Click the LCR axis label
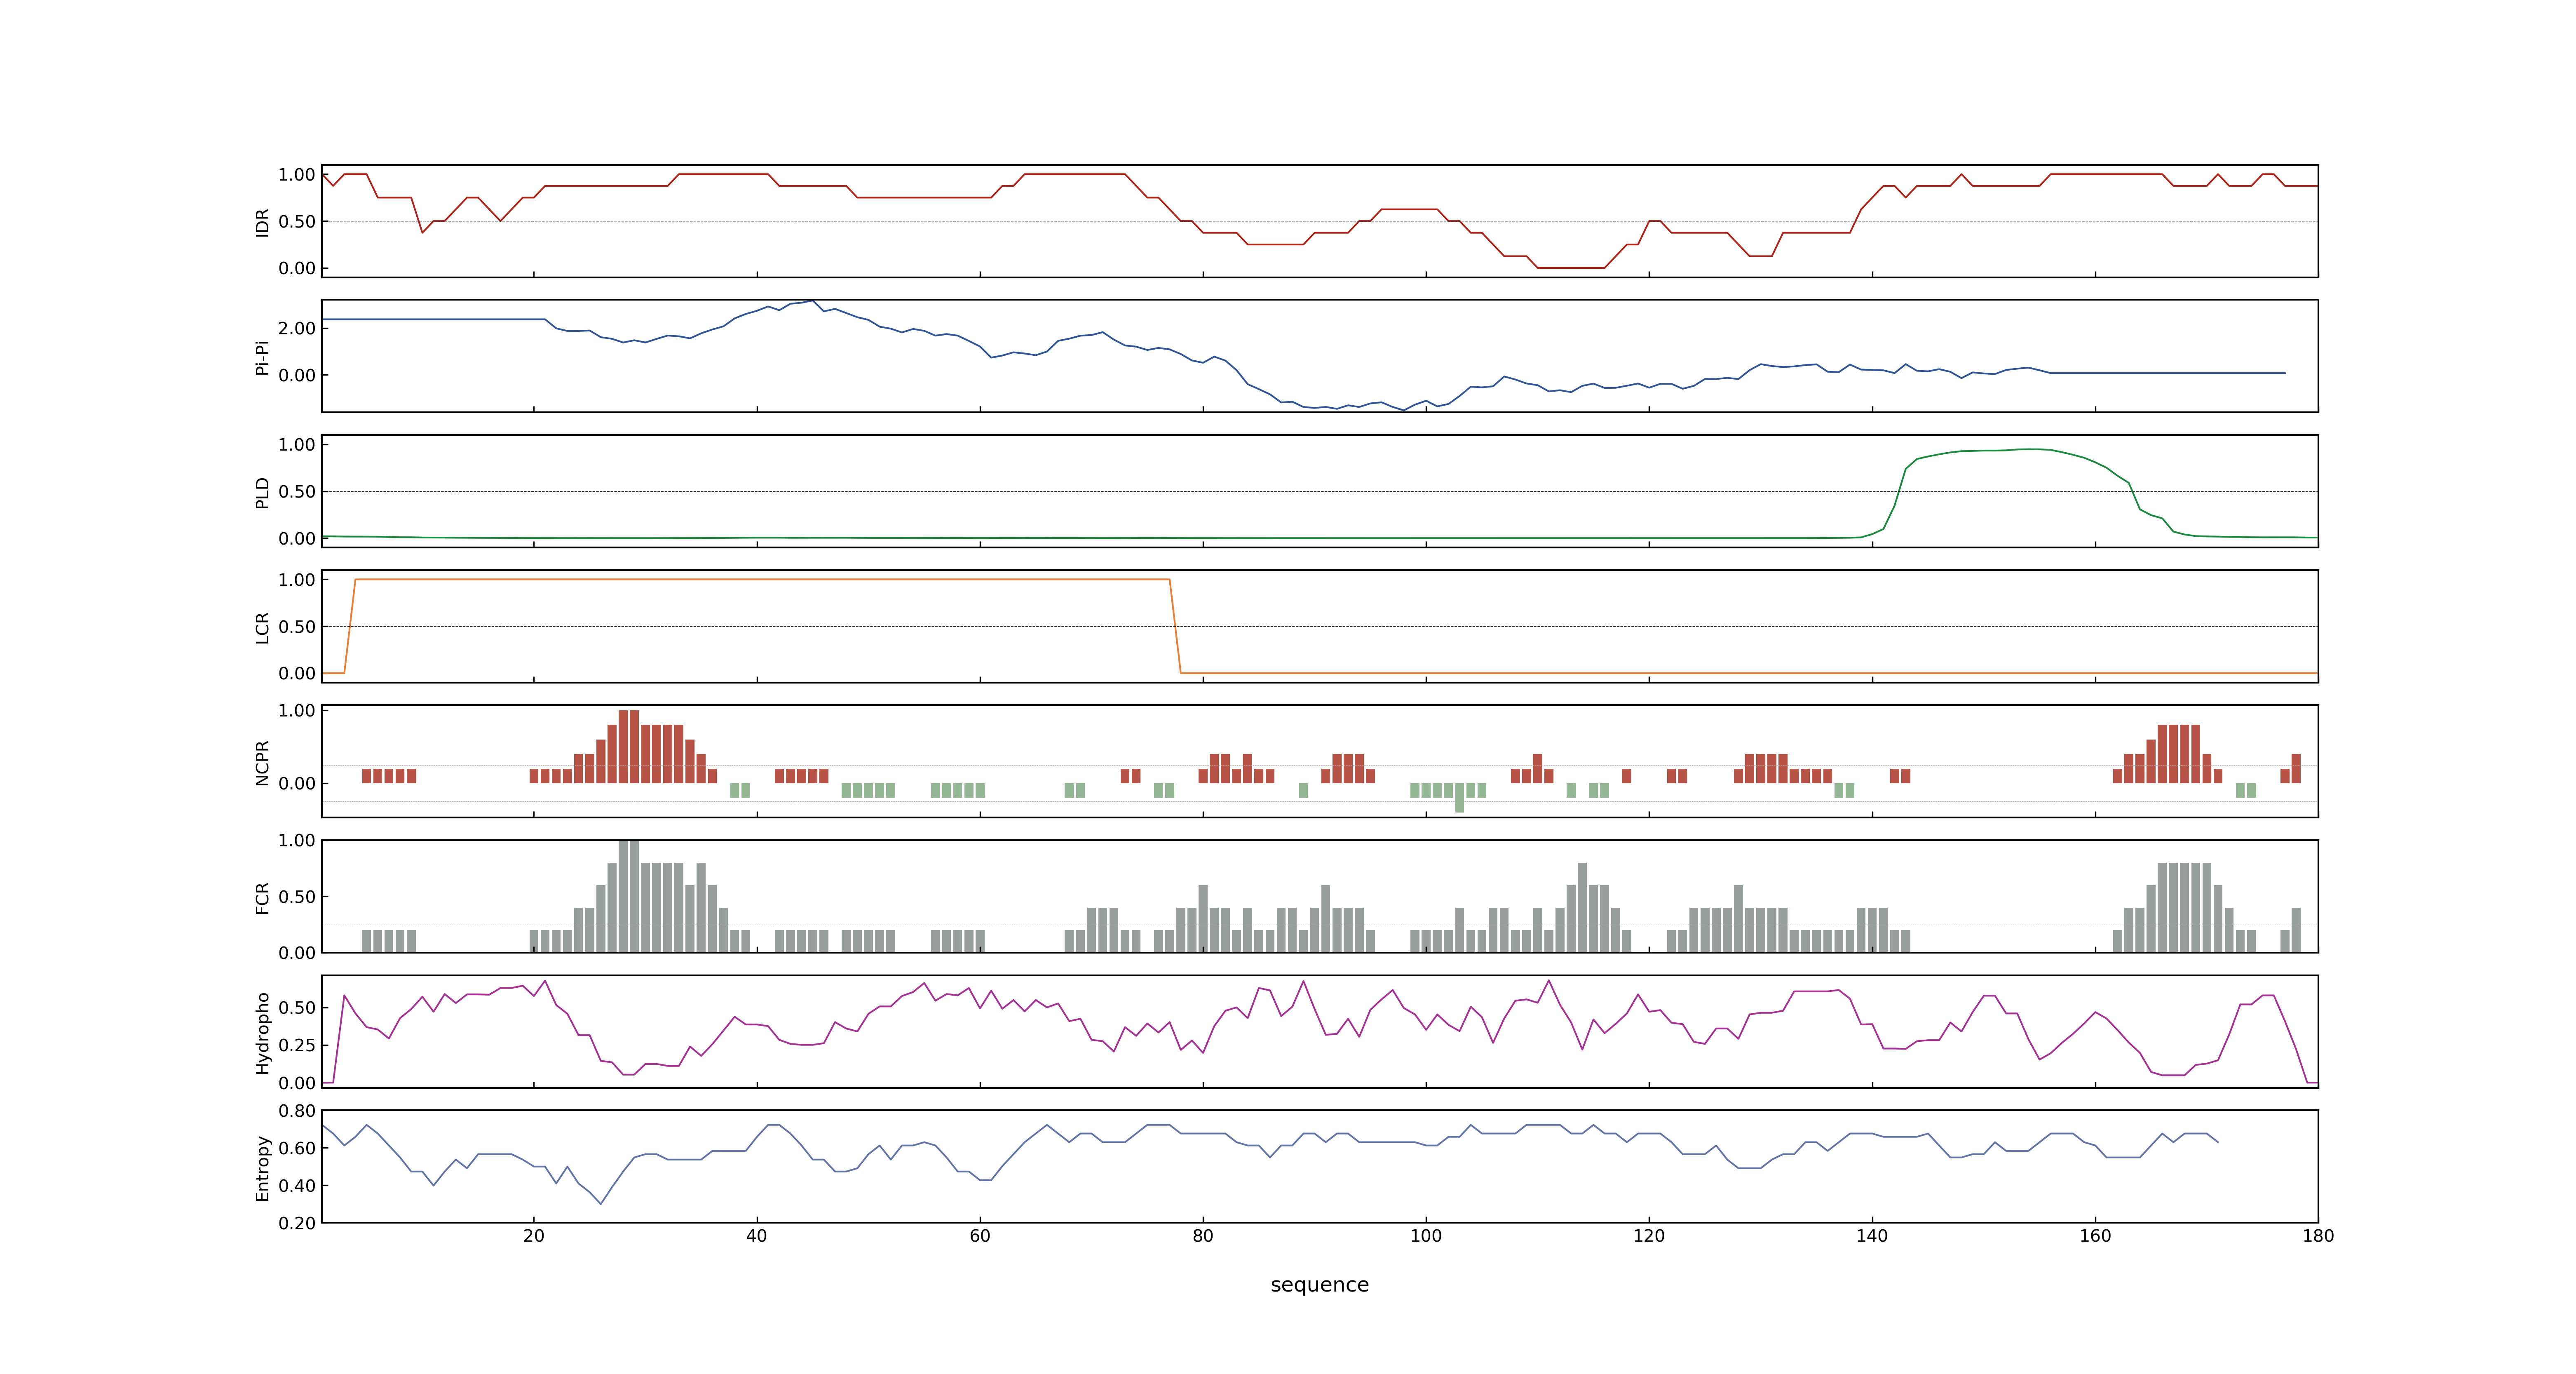The height and width of the screenshot is (1374, 2576). [262, 627]
